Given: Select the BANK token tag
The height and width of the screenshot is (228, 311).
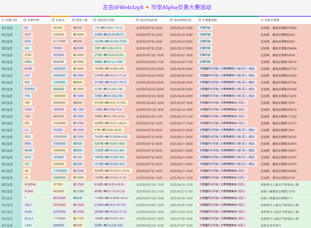Looking at the screenshot, I should 29,69.
